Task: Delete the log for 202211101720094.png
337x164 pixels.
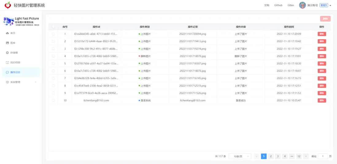Action: click(322, 34)
